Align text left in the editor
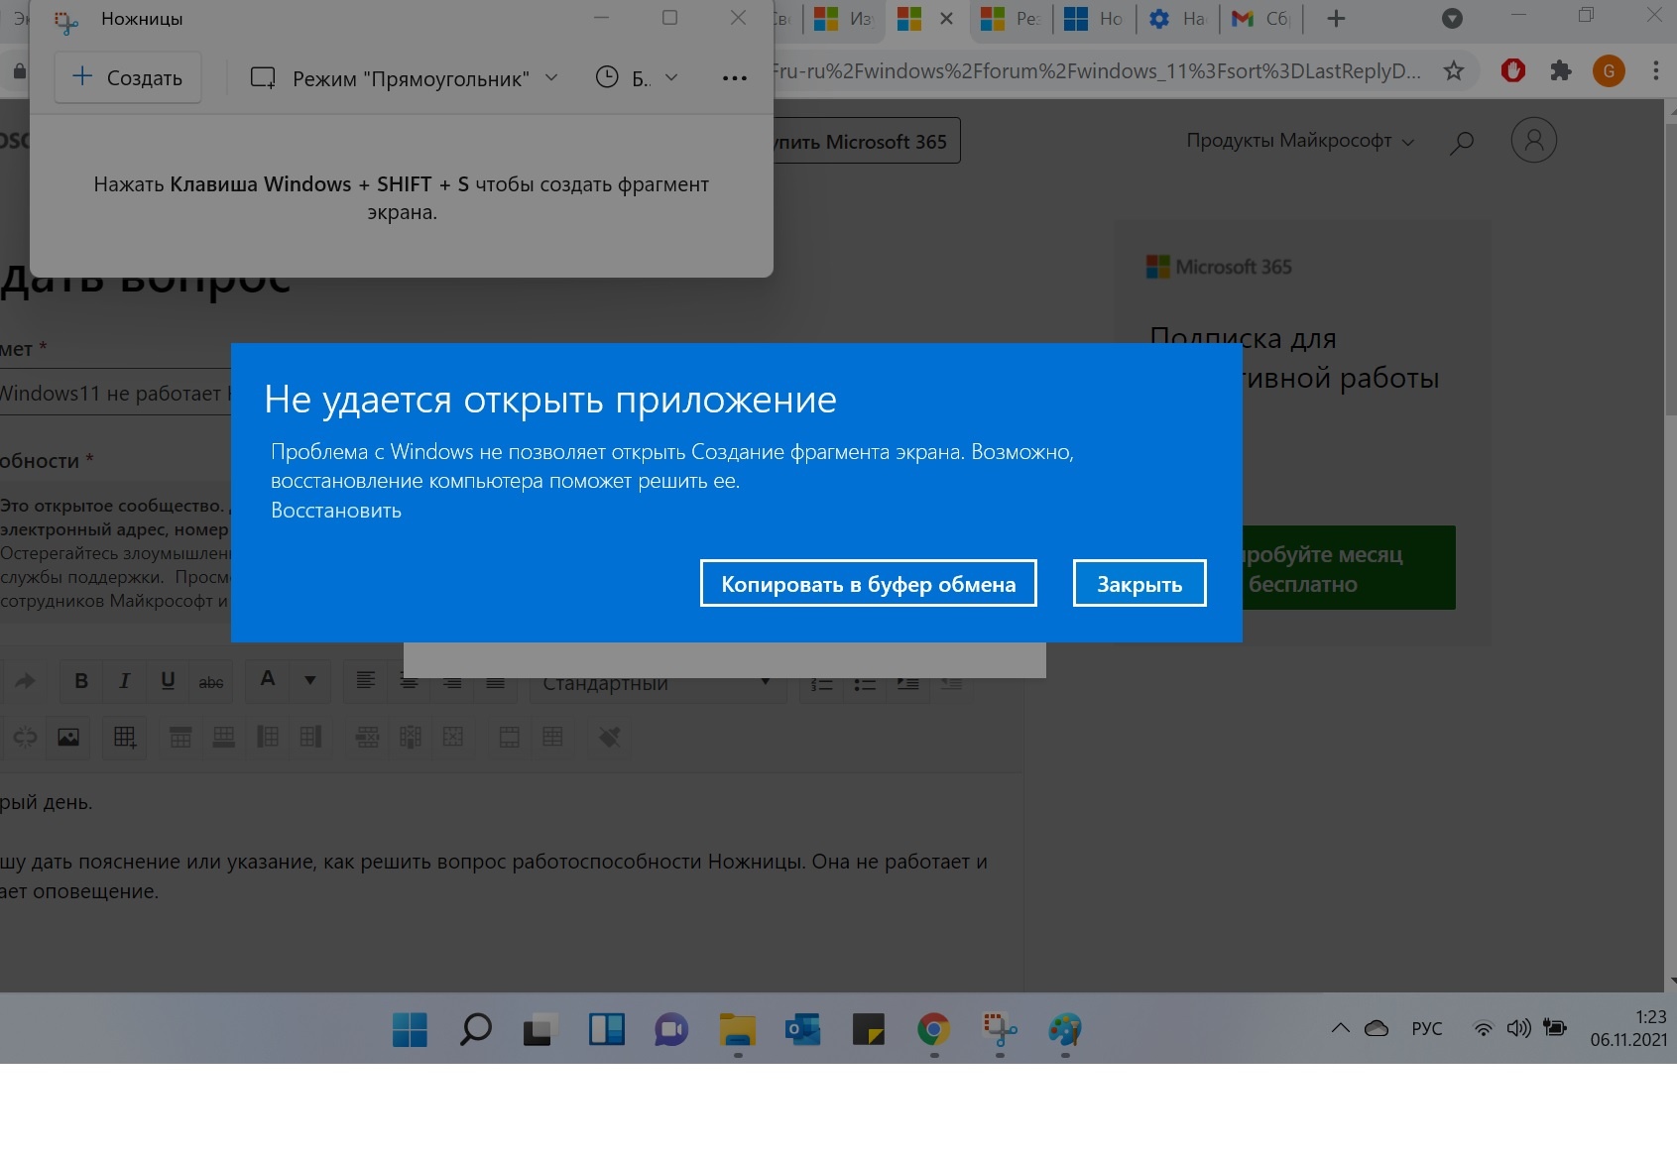This screenshot has height=1160, width=1677. point(366,681)
